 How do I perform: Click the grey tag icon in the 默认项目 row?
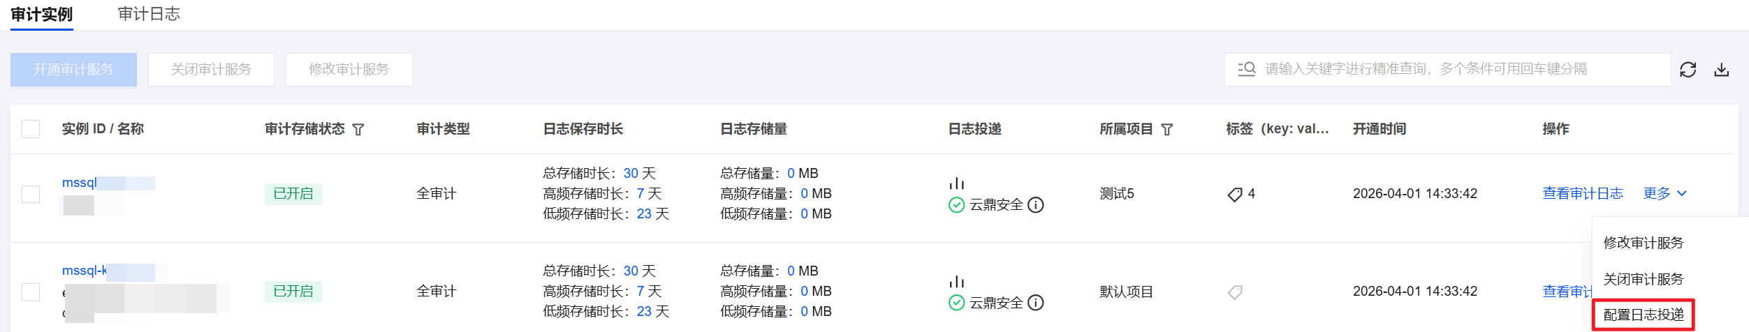point(1235,292)
